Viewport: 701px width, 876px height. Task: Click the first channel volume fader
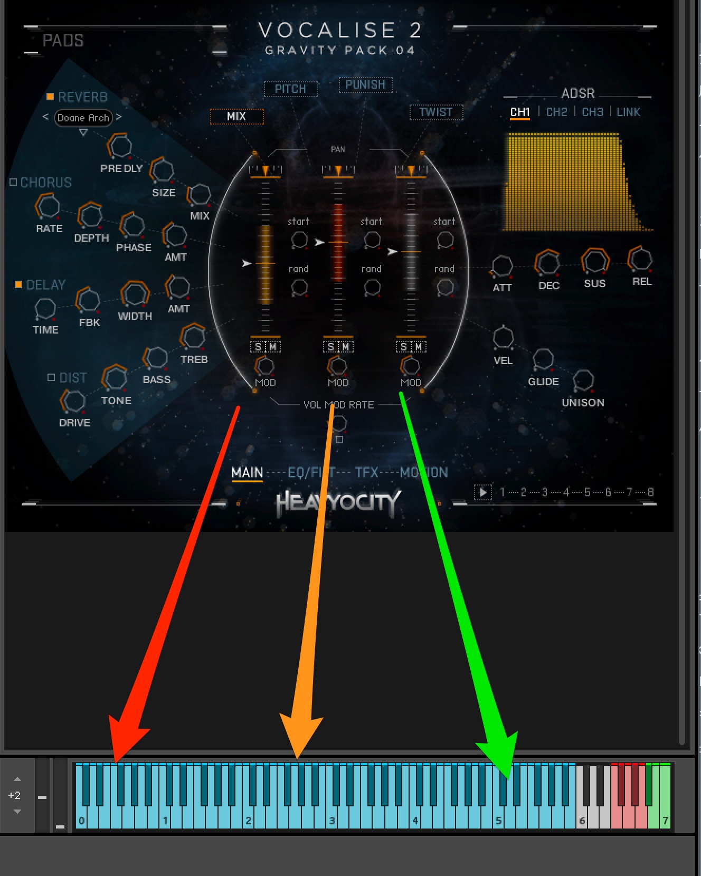265,263
